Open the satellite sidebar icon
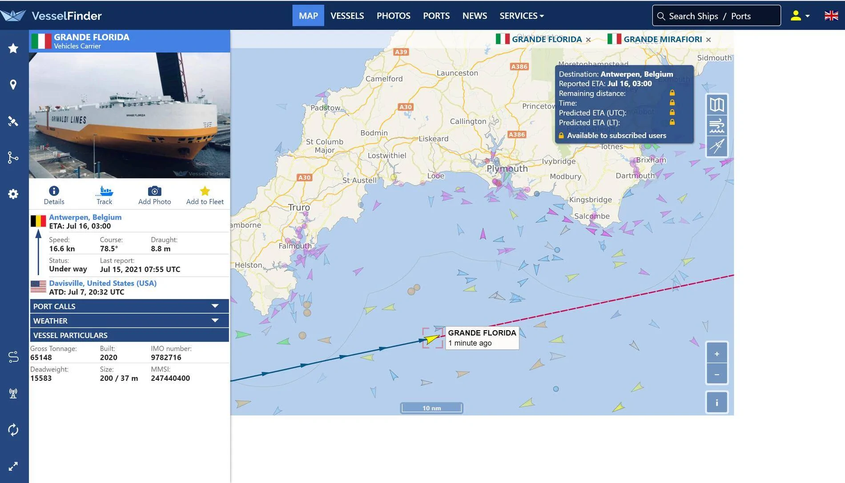Viewport: 845px width, 483px height. (x=13, y=121)
